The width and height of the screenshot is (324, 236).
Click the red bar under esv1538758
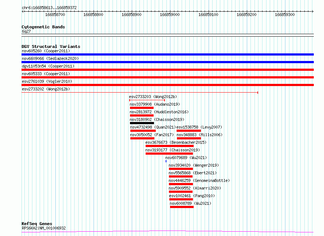189,131
